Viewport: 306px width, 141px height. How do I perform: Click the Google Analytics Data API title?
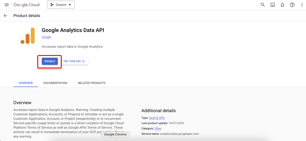click(x=73, y=30)
